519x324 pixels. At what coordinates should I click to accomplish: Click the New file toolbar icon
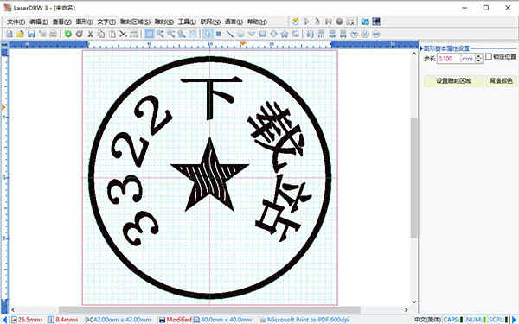[10, 34]
